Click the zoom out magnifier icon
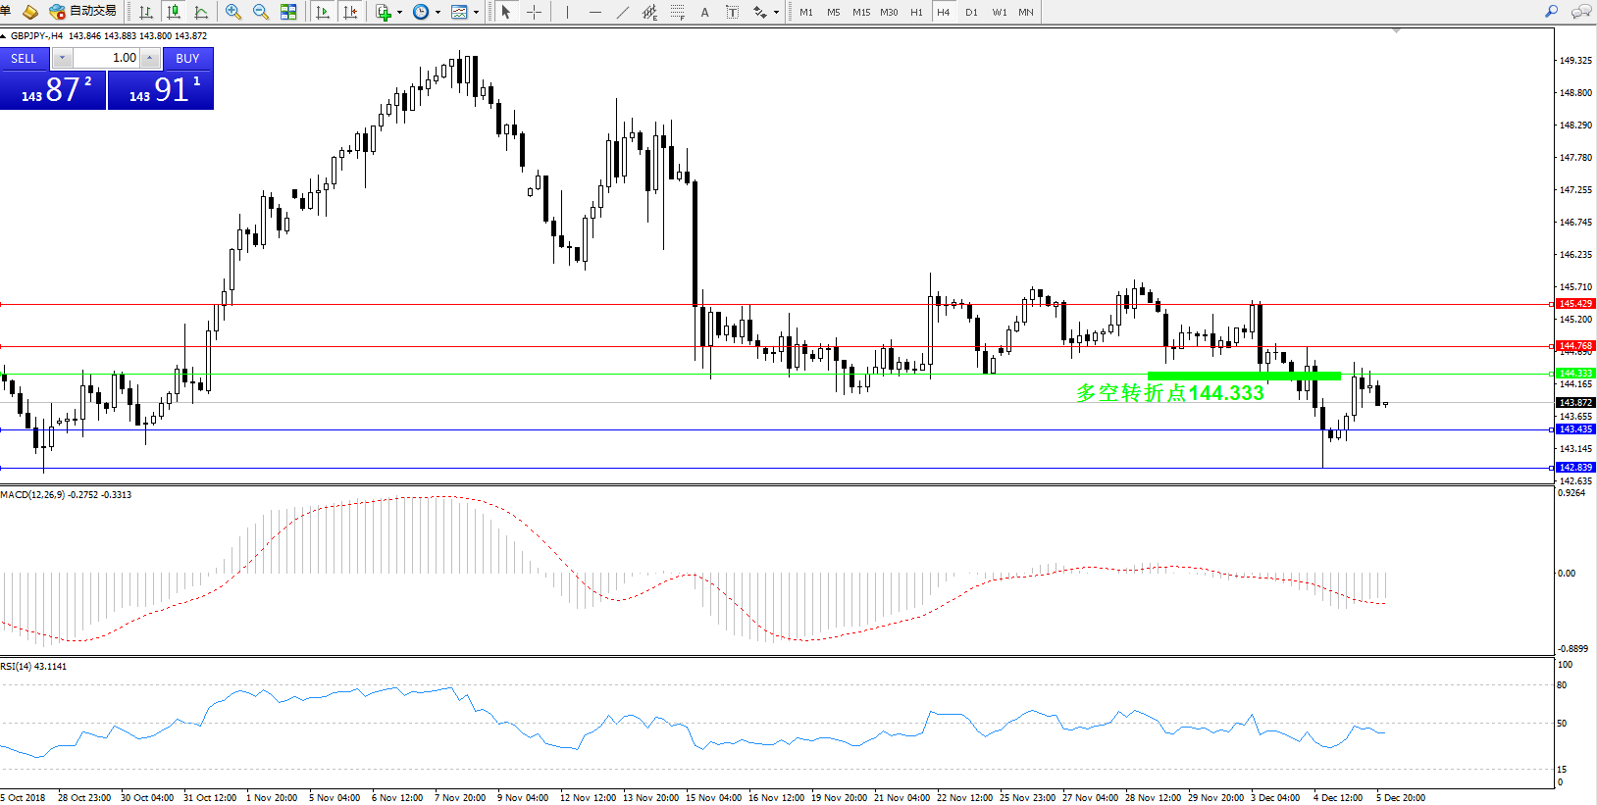Viewport: 1597px width, 805px height. tap(261, 12)
